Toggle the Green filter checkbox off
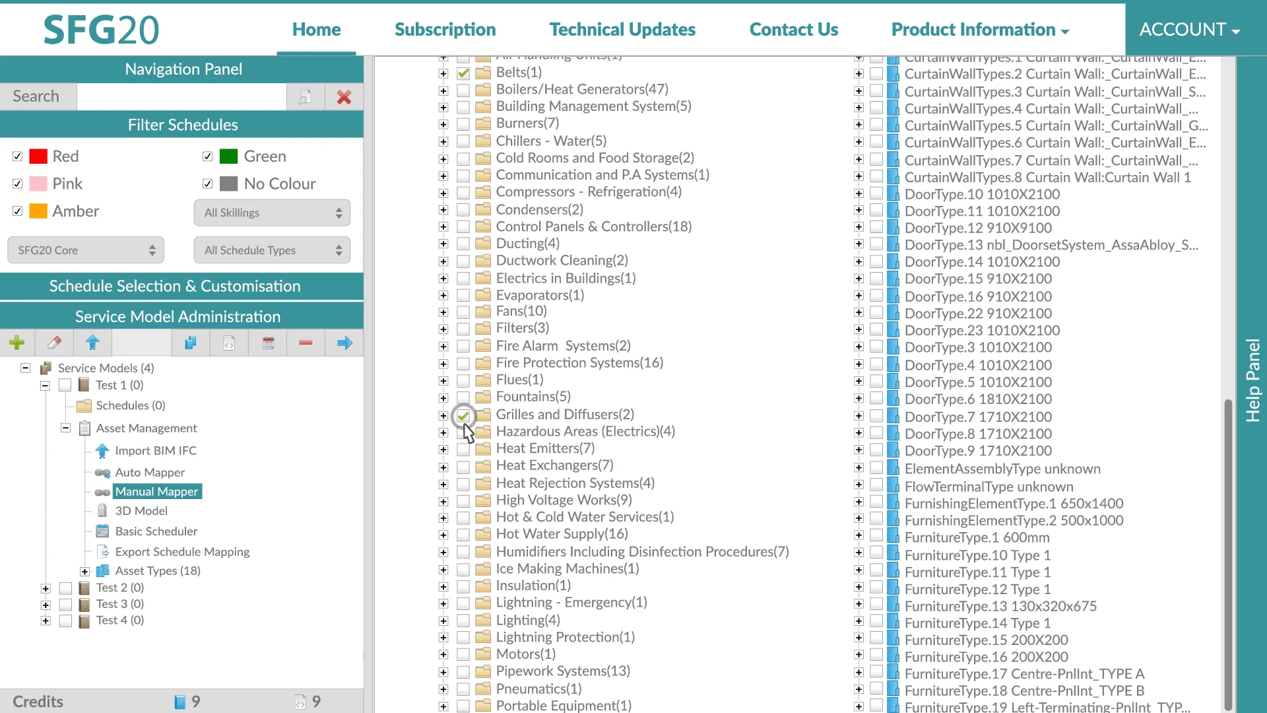This screenshot has width=1267, height=713. click(x=207, y=156)
